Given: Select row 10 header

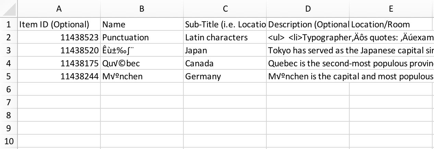Looking at the screenshot, I should click(x=9, y=141).
